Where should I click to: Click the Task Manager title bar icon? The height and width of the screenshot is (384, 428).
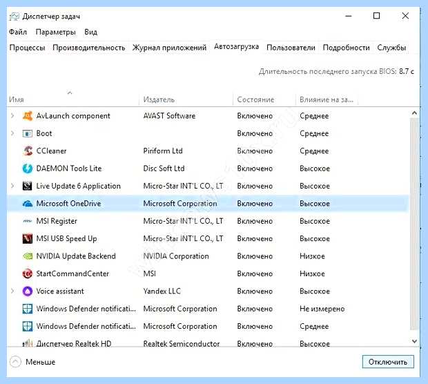[x=14, y=17]
